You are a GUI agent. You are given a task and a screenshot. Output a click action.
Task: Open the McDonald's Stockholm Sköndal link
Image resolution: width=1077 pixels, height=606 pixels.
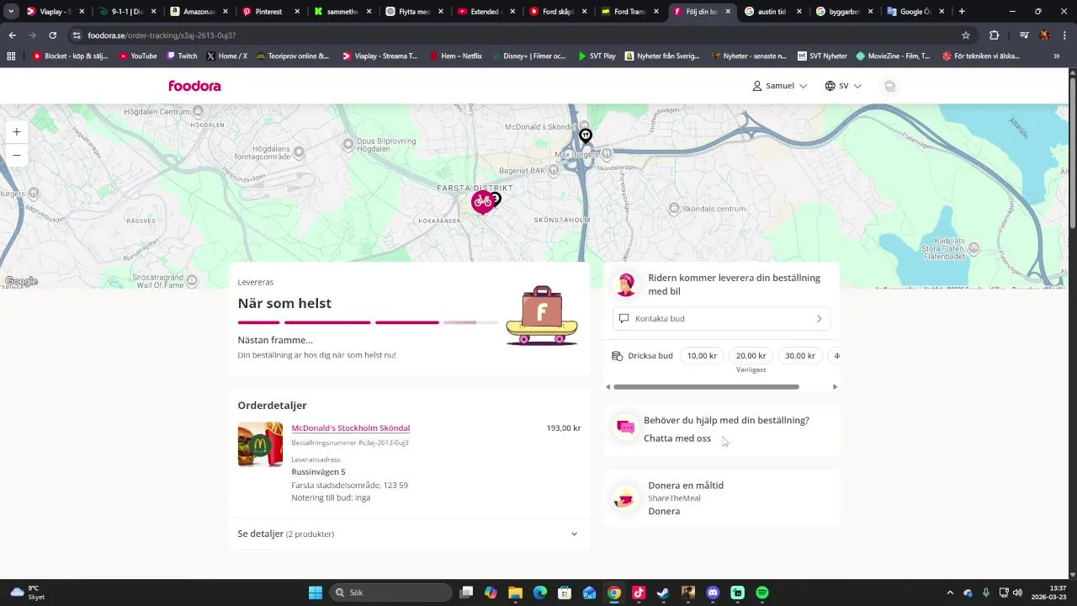[351, 428]
